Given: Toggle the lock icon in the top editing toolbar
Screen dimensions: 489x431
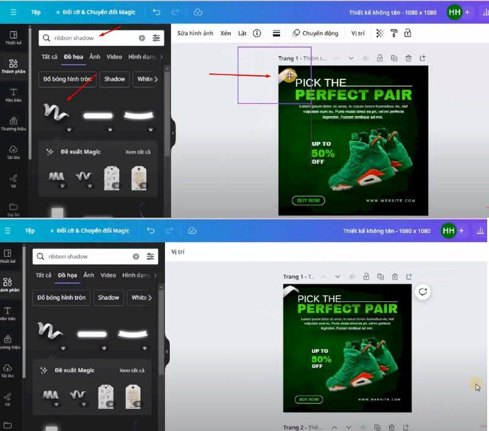Looking at the screenshot, I should (407, 33).
